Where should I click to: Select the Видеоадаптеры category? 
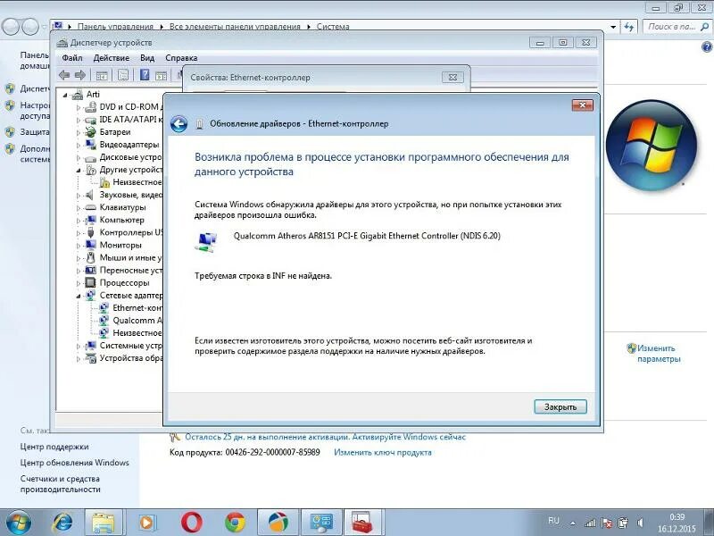pos(129,145)
